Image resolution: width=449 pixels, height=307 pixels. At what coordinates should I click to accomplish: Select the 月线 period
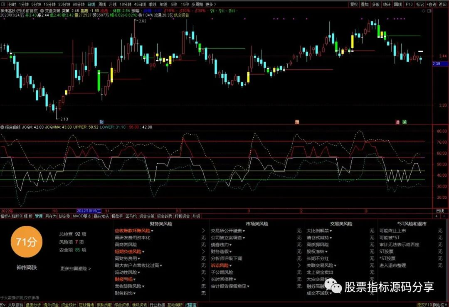113,4
